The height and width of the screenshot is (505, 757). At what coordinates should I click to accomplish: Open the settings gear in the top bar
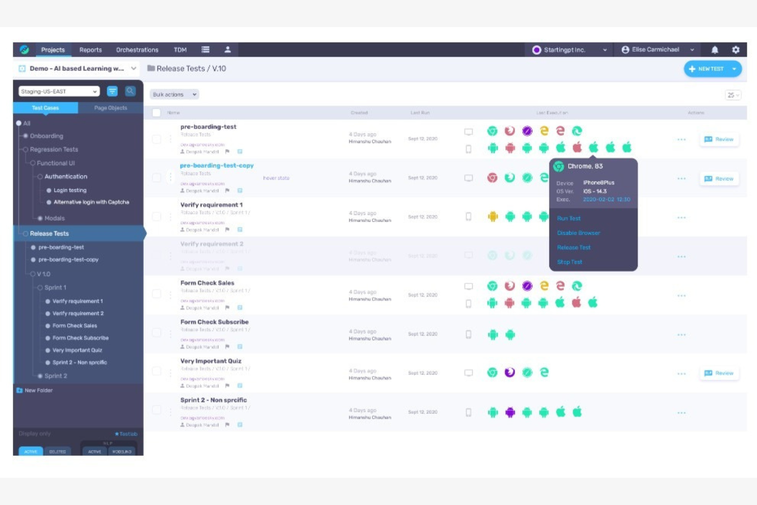[735, 50]
